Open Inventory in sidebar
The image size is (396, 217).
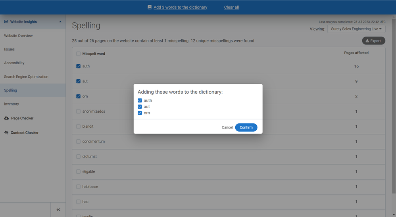click(12, 104)
